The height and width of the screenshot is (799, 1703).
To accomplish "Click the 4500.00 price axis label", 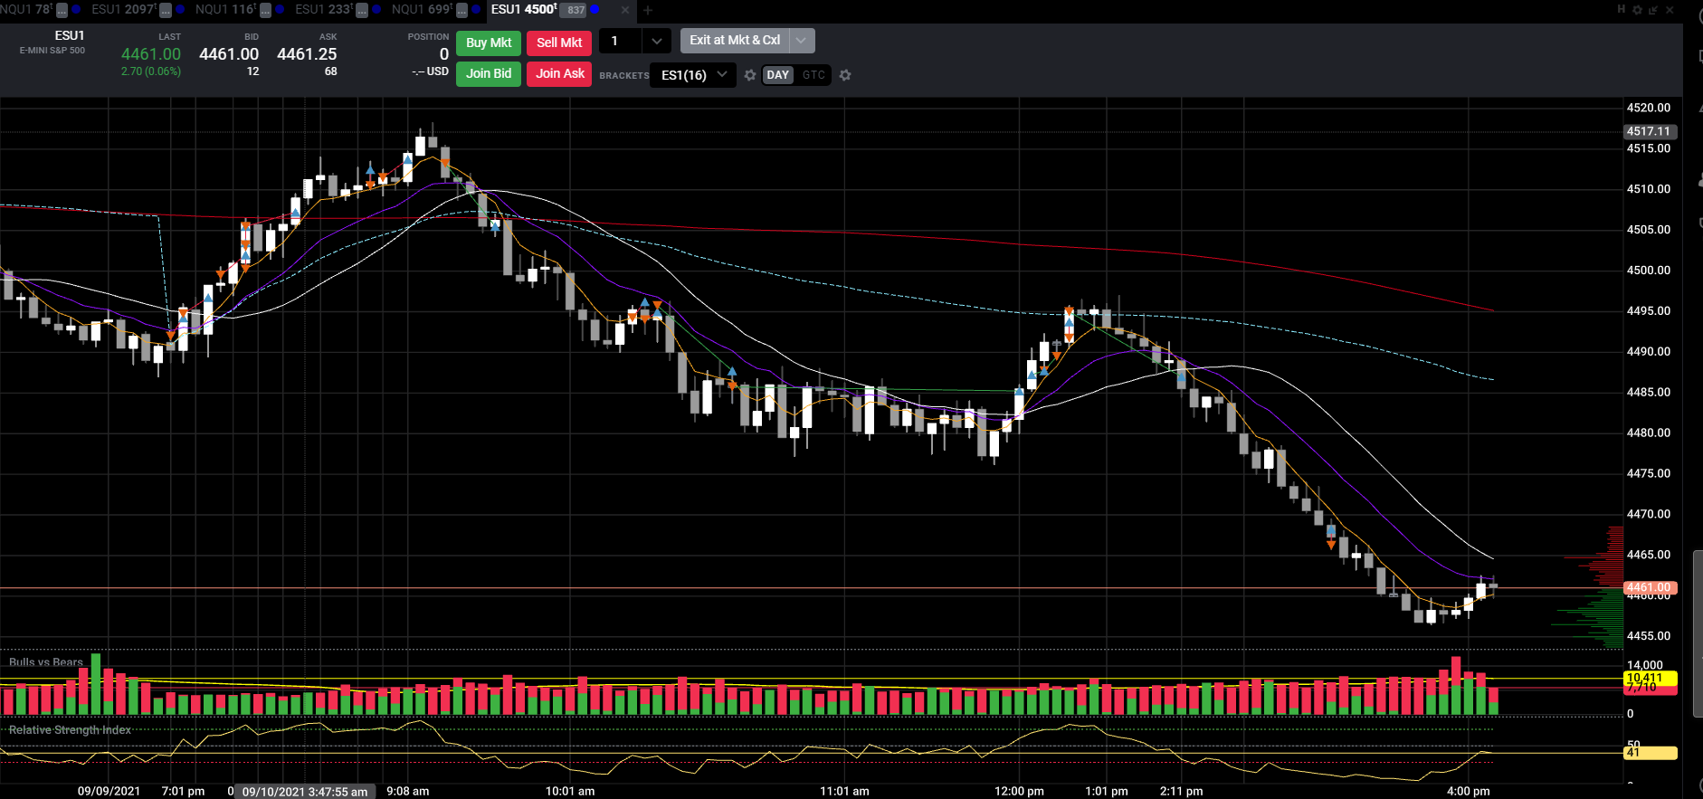I will point(1649,270).
